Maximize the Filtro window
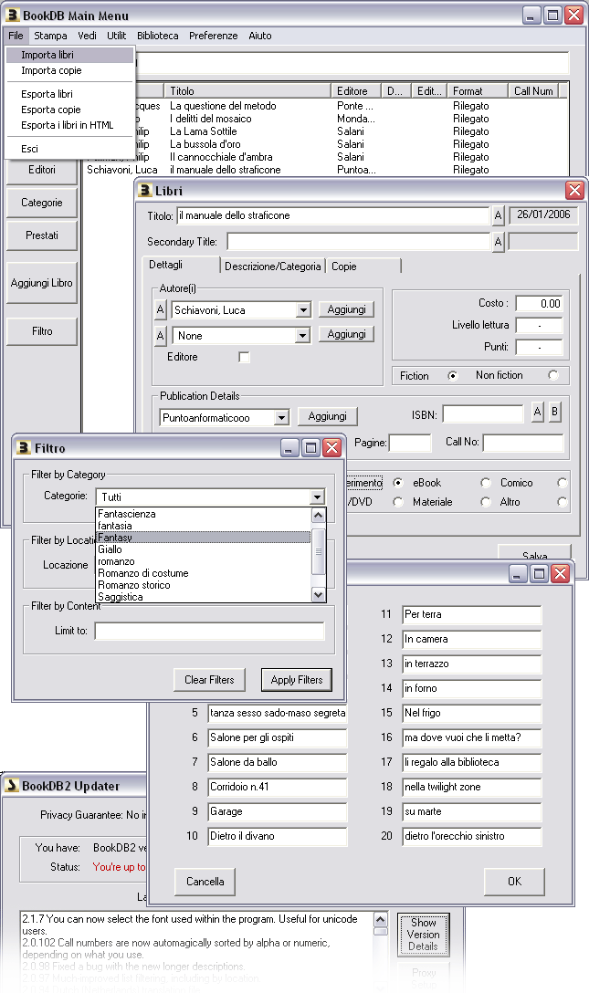Image resolution: width=589 pixels, height=993 pixels. (x=310, y=448)
